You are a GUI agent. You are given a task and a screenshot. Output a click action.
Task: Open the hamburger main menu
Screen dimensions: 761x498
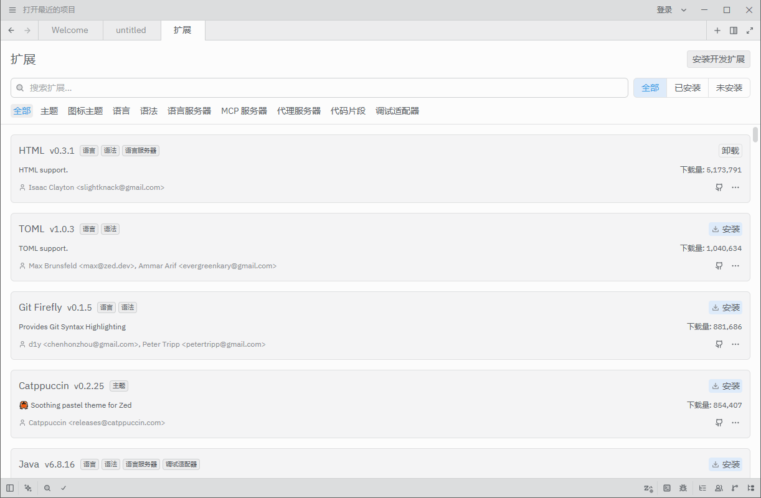tap(12, 10)
